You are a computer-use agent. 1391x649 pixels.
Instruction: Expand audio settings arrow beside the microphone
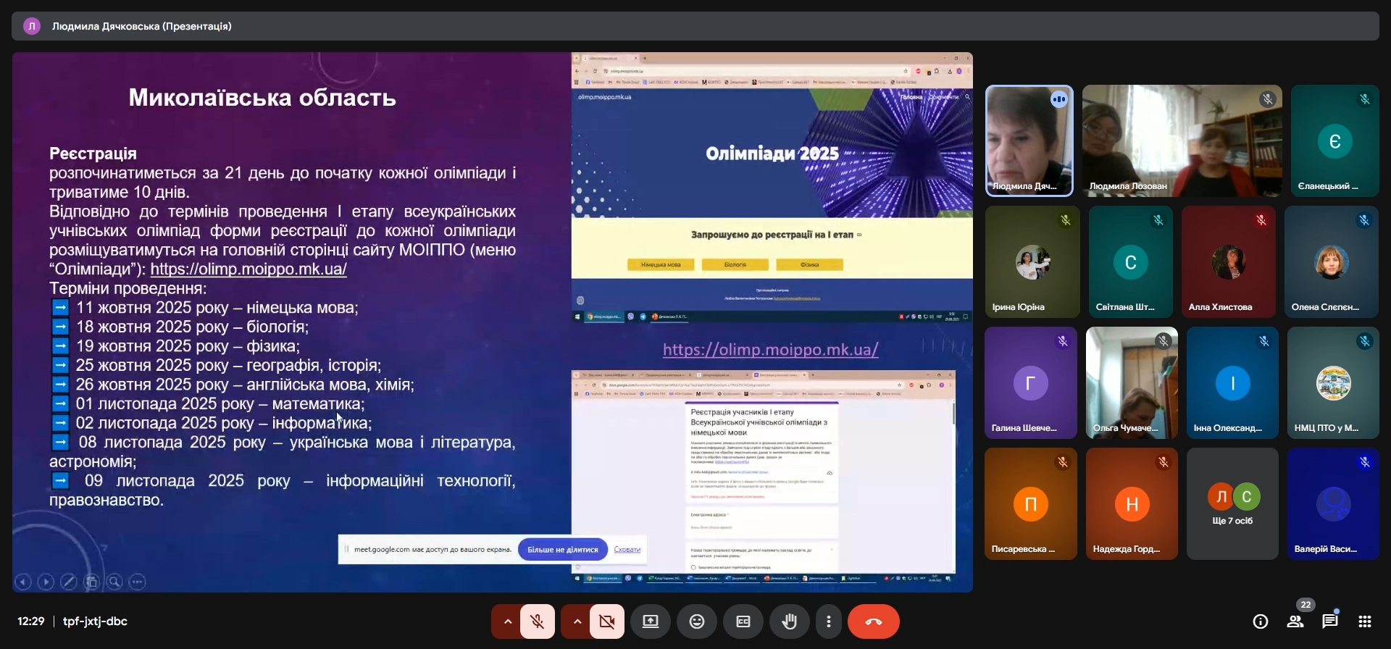(507, 621)
